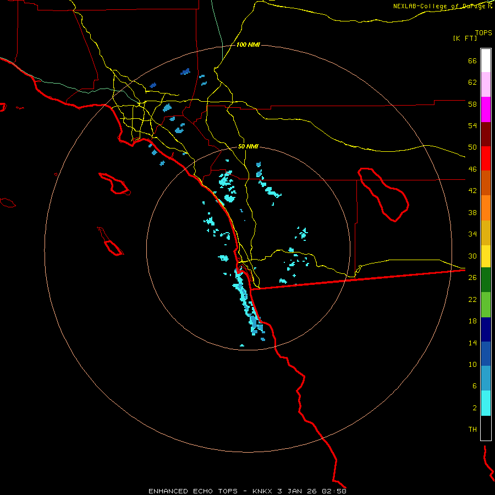The height and width of the screenshot is (495, 495).
Task: Click the burnt orange legend swatch
Action: 486,183
